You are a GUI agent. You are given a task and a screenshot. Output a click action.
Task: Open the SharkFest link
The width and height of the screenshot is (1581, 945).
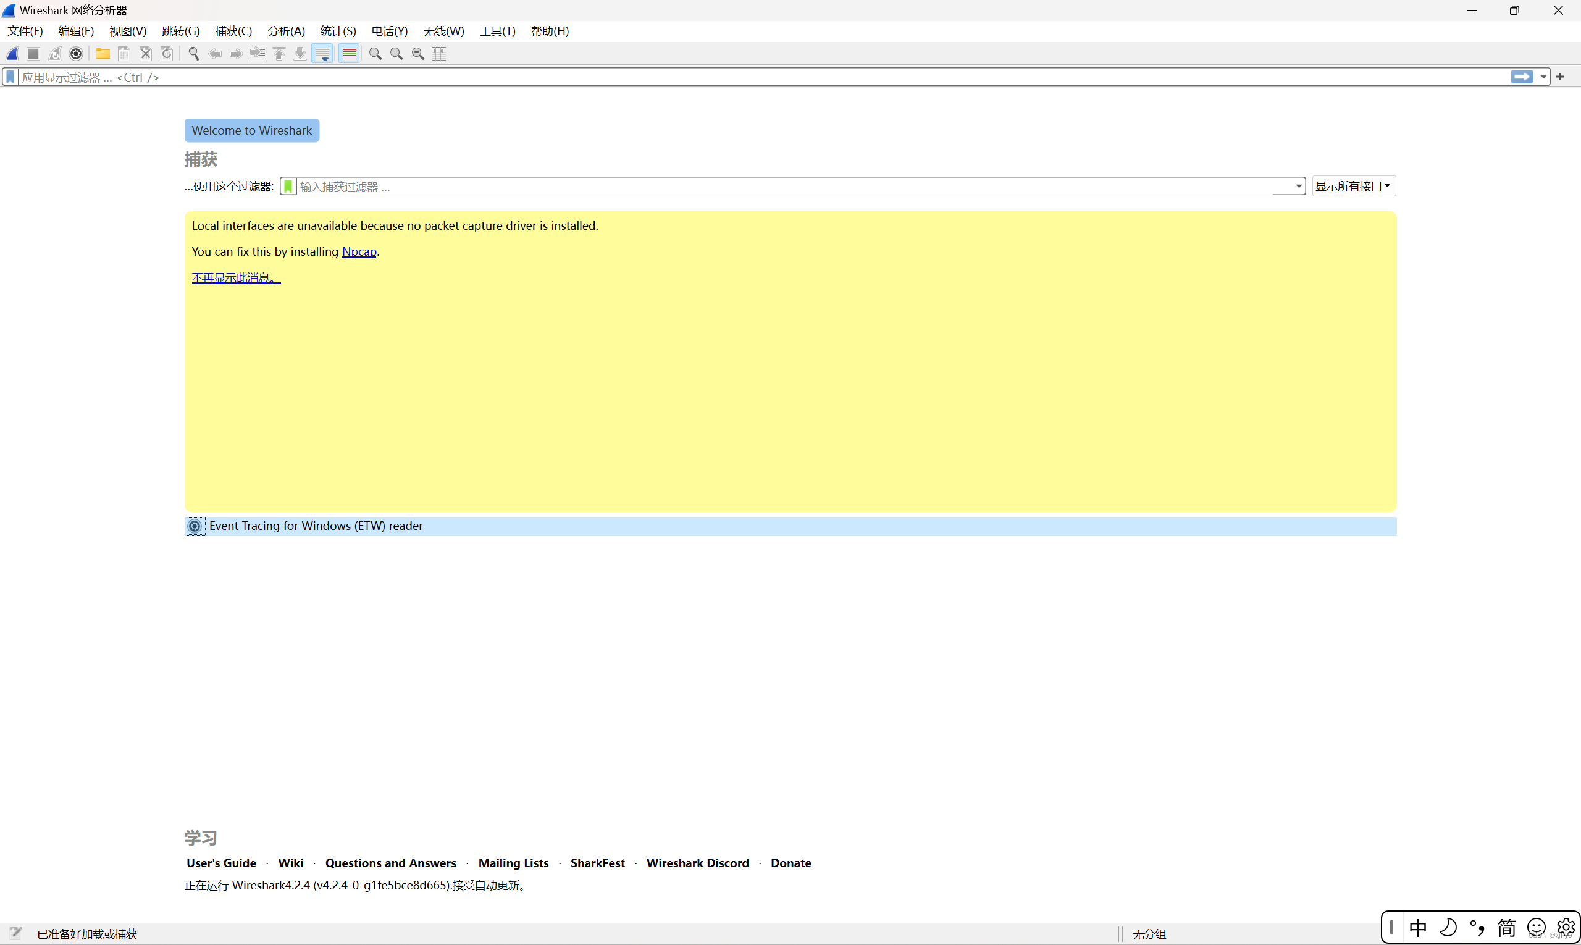[x=598, y=863]
